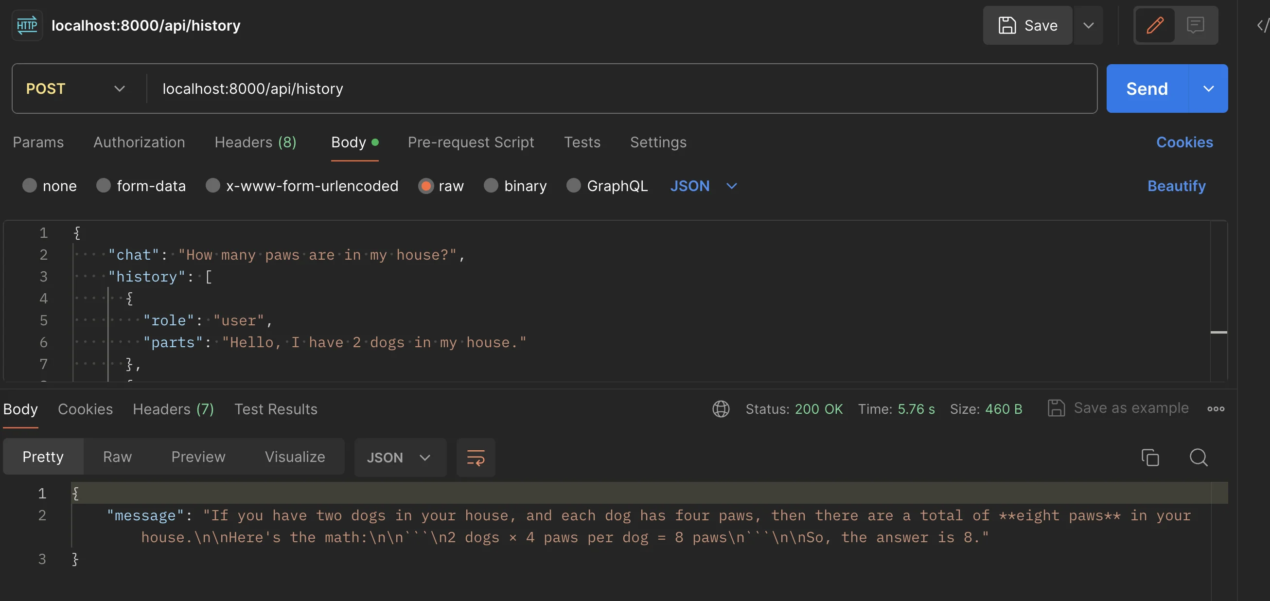Click the request URL input field
This screenshot has width=1270, height=601.
point(621,89)
